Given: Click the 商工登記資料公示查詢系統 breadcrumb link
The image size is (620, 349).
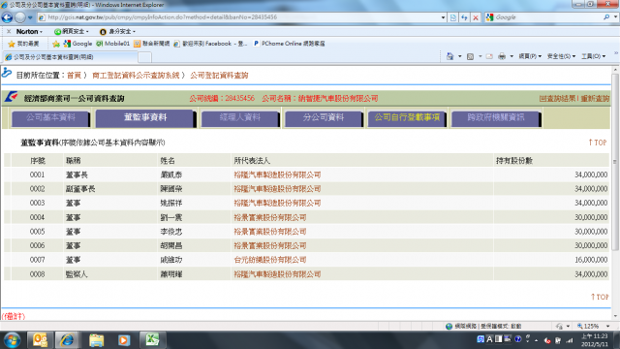Looking at the screenshot, I should click(136, 76).
